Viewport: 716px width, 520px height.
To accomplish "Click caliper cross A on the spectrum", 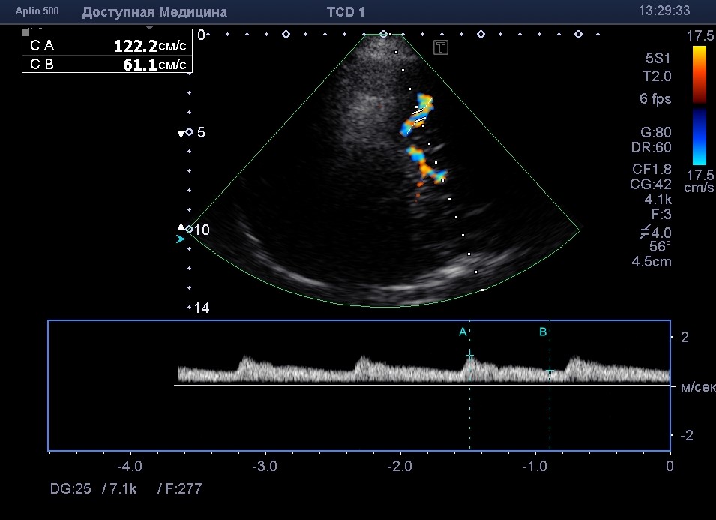I will tap(469, 355).
